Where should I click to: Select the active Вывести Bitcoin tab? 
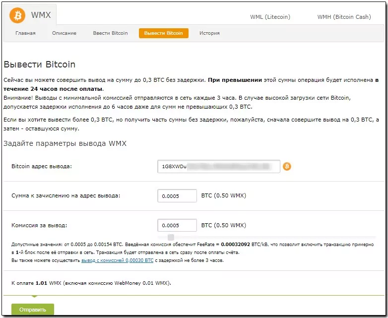(164, 33)
